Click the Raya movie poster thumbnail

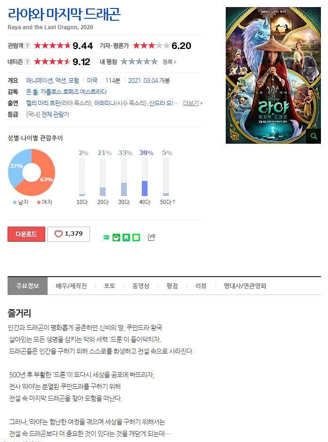pyautogui.click(x=273, y=75)
